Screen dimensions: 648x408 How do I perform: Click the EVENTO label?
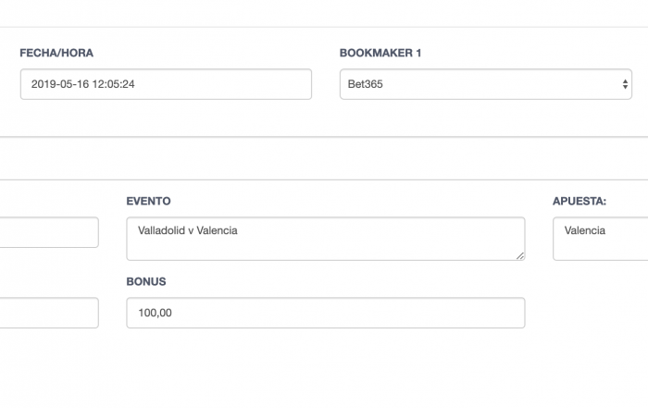(x=148, y=201)
